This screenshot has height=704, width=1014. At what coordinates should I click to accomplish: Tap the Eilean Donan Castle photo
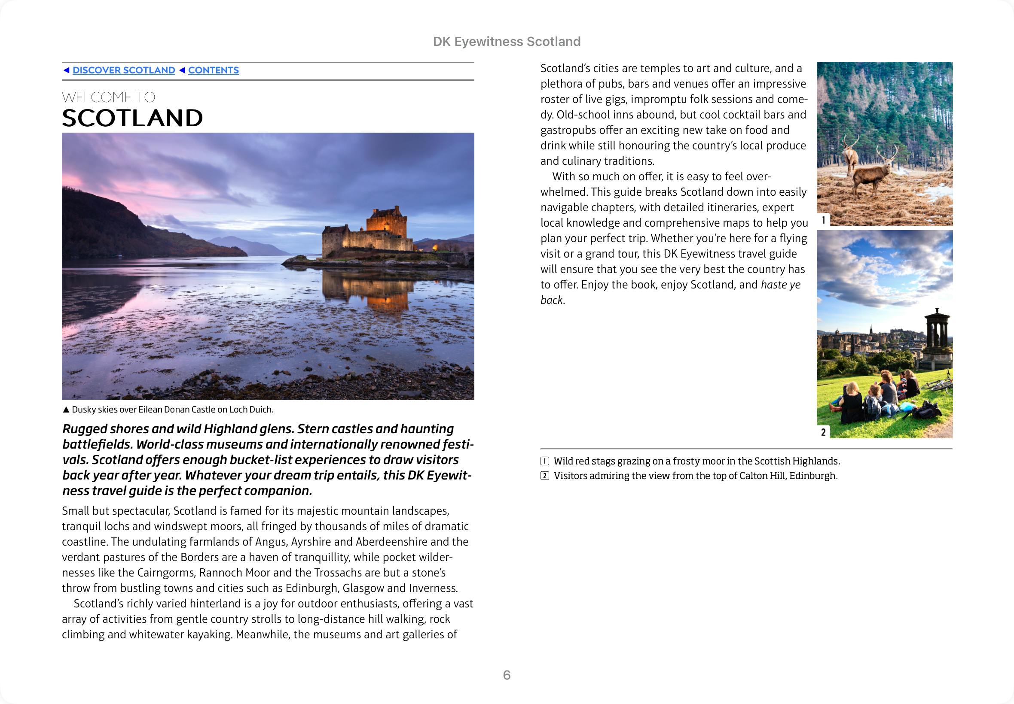pyautogui.click(x=268, y=266)
